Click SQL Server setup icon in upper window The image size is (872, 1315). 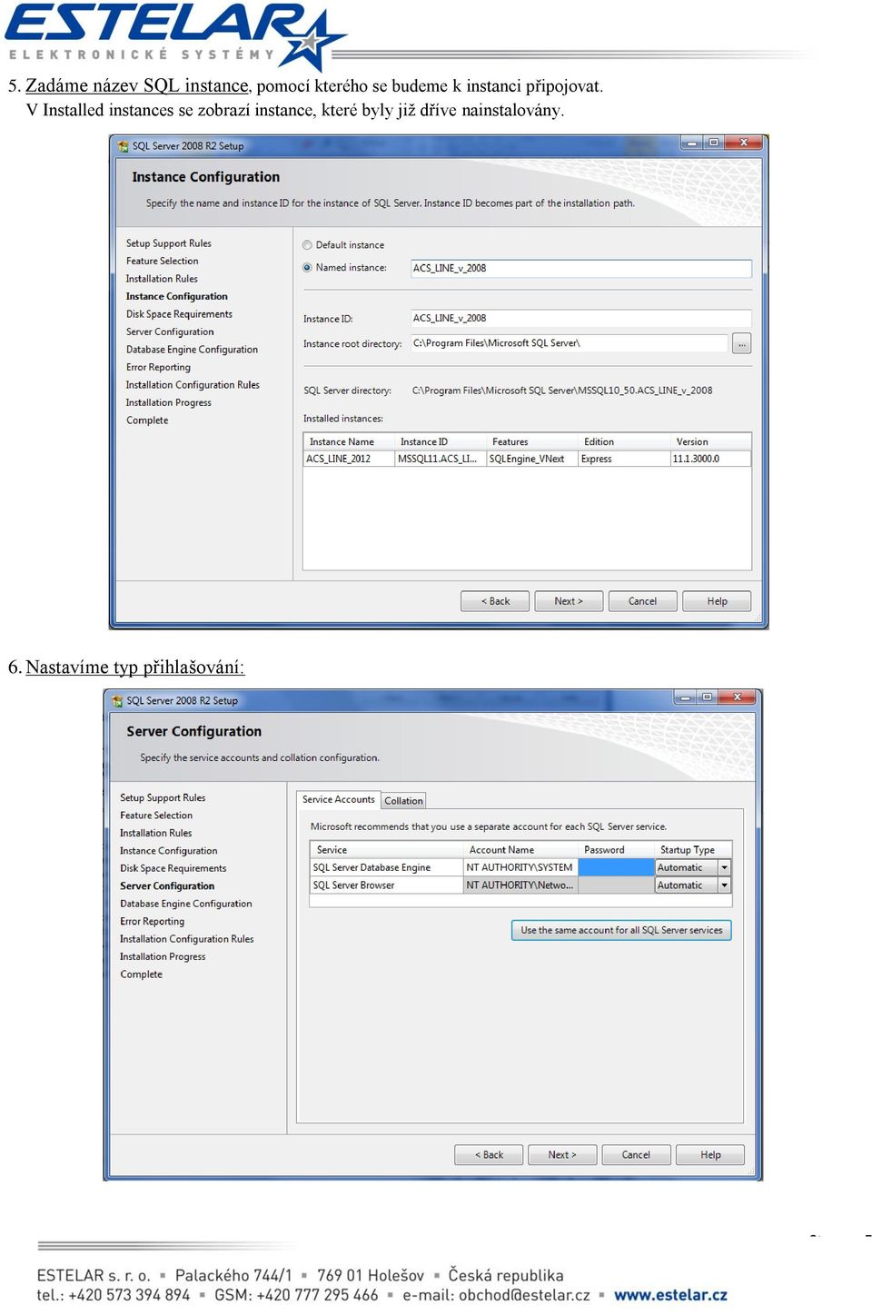[x=123, y=146]
